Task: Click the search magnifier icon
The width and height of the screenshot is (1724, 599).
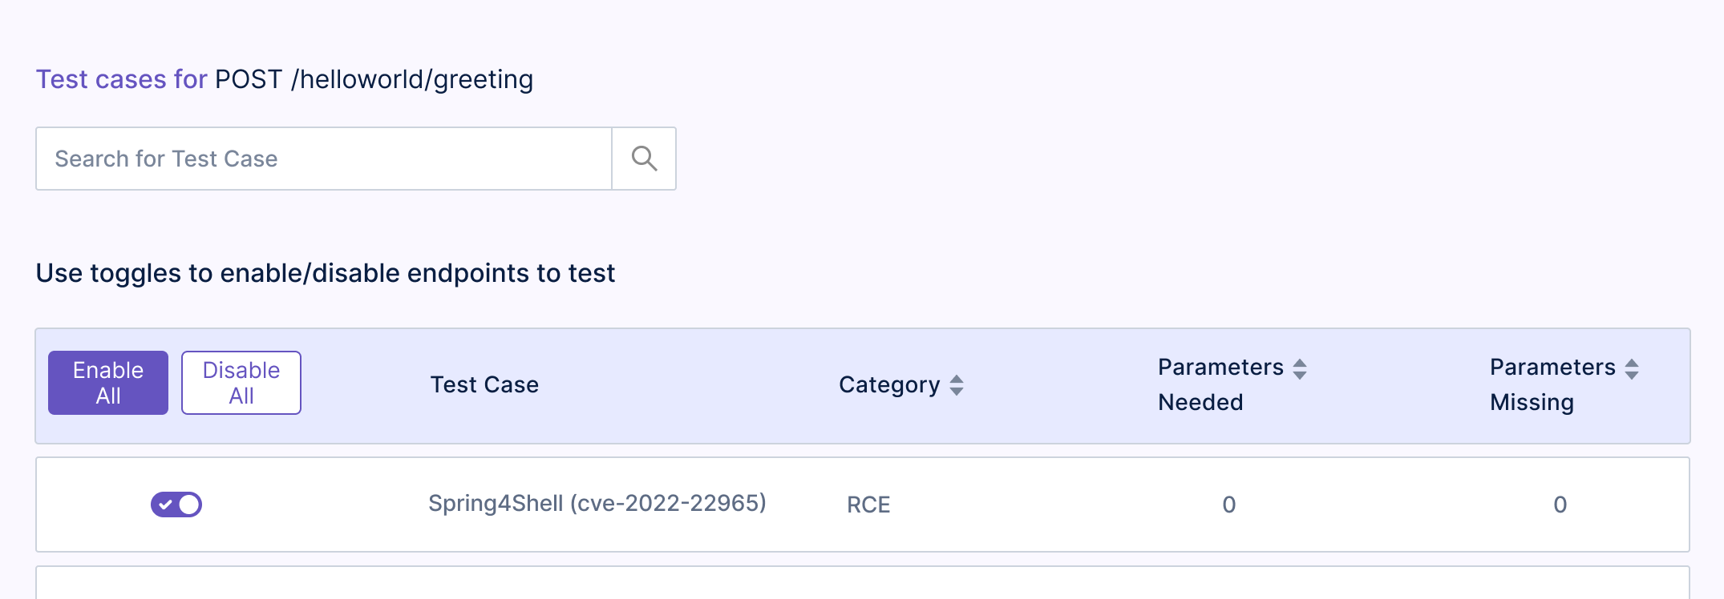Action: point(644,159)
